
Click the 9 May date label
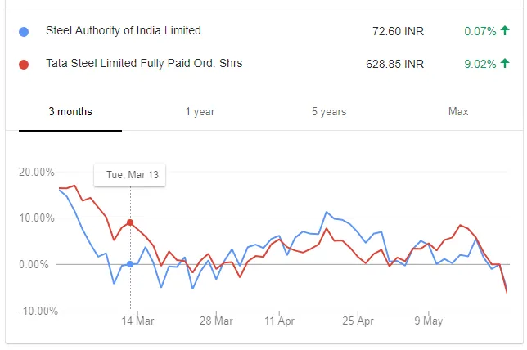coord(428,321)
